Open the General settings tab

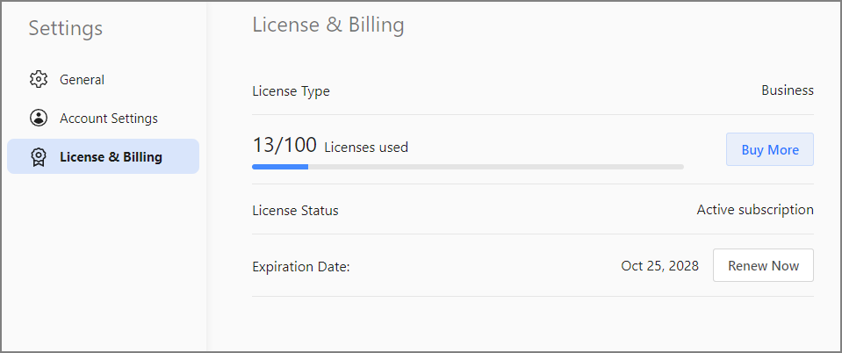click(82, 79)
